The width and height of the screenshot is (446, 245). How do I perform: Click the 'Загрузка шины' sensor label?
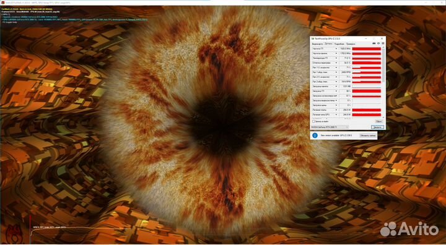point(320,105)
